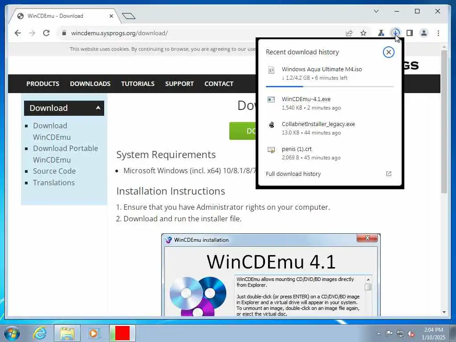Click the Translations sidebar link
The width and height of the screenshot is (456, 342).
pyautogui.click(x=54, y=183)
